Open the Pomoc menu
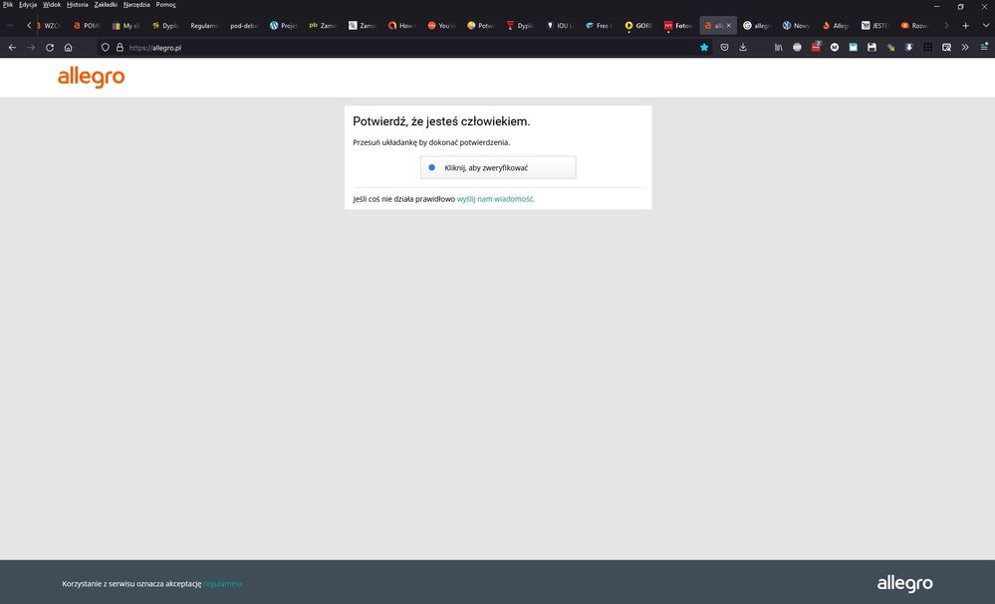This screenshot has height=604, width=995. 165,4
